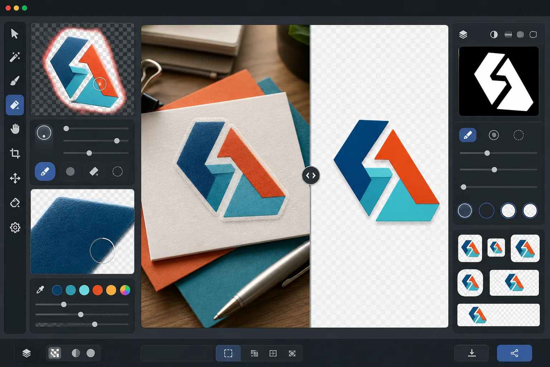Toggle the half-circle contrast mask view
550x367 pixels.
coord(494,34)
